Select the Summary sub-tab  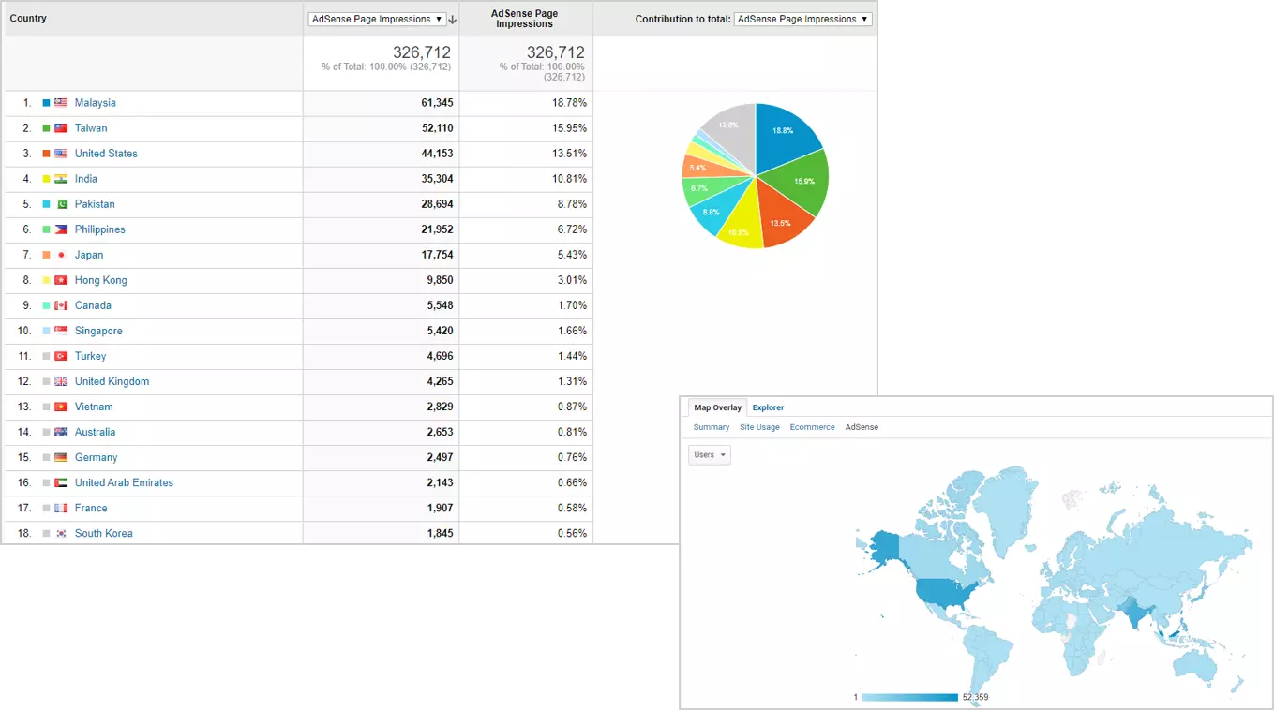pyautogui.click(x=712, y=427)
